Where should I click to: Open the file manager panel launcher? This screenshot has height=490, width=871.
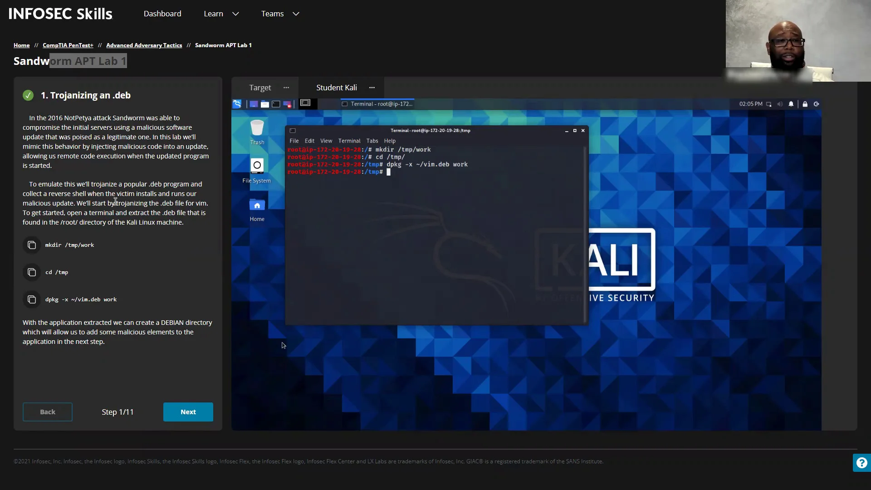pos(264,104)
